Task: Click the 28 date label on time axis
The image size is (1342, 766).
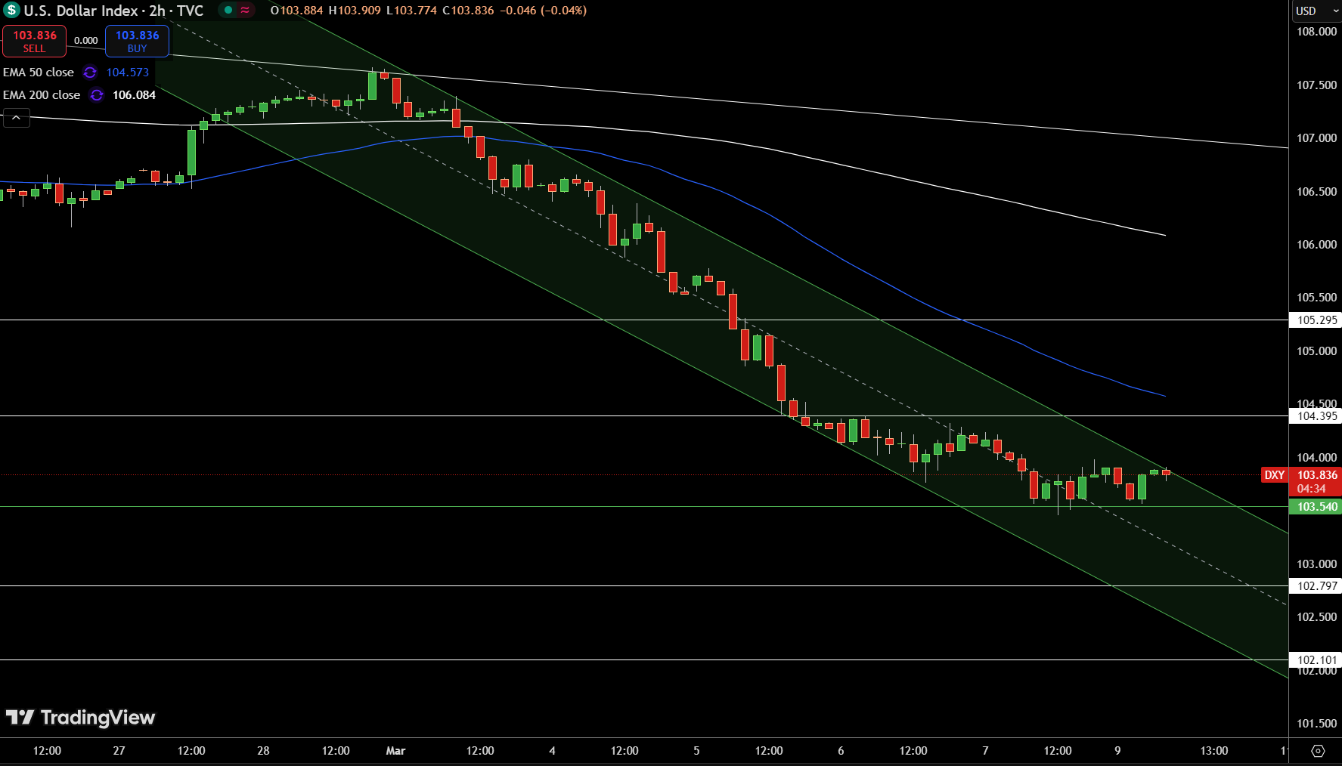Action: pyautogui.click(x=263, y=751)
